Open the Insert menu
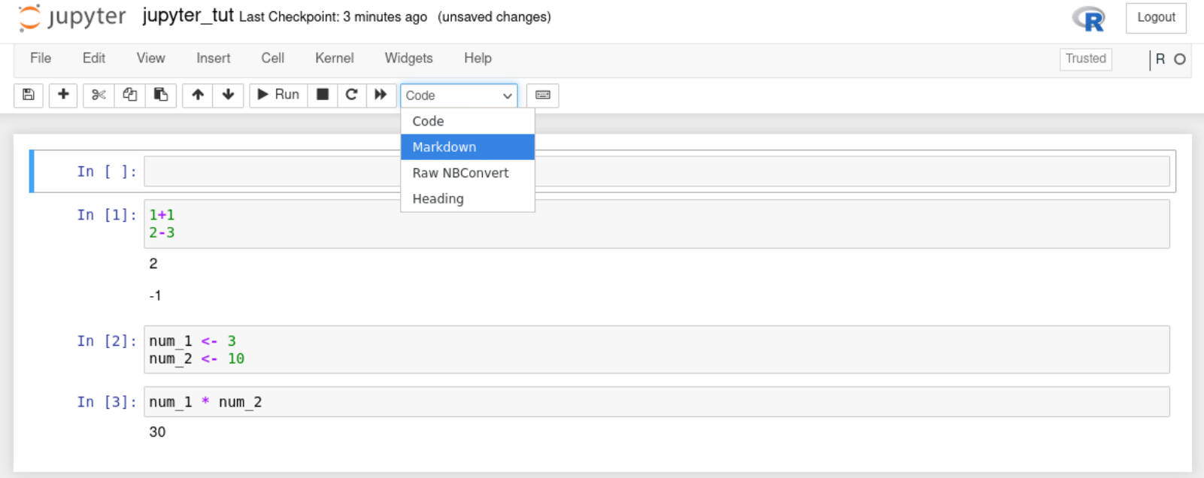 click(214, 58)
